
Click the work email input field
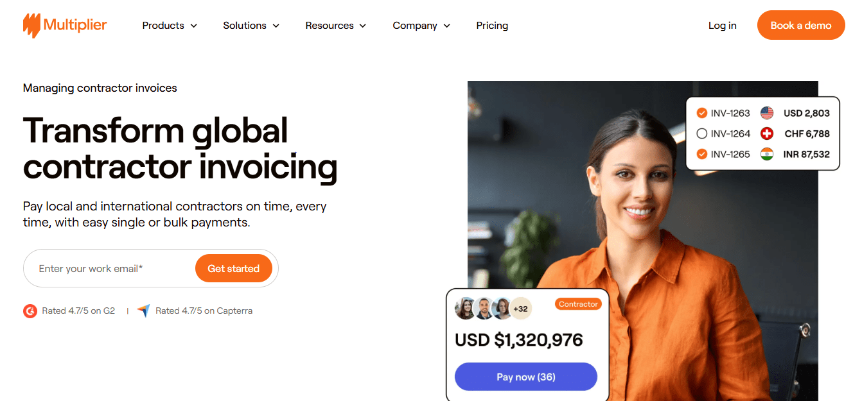109,269
